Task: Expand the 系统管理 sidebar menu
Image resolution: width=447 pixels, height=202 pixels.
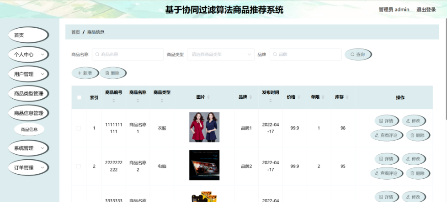Action: pyautogui.click(x=28, y=148)
